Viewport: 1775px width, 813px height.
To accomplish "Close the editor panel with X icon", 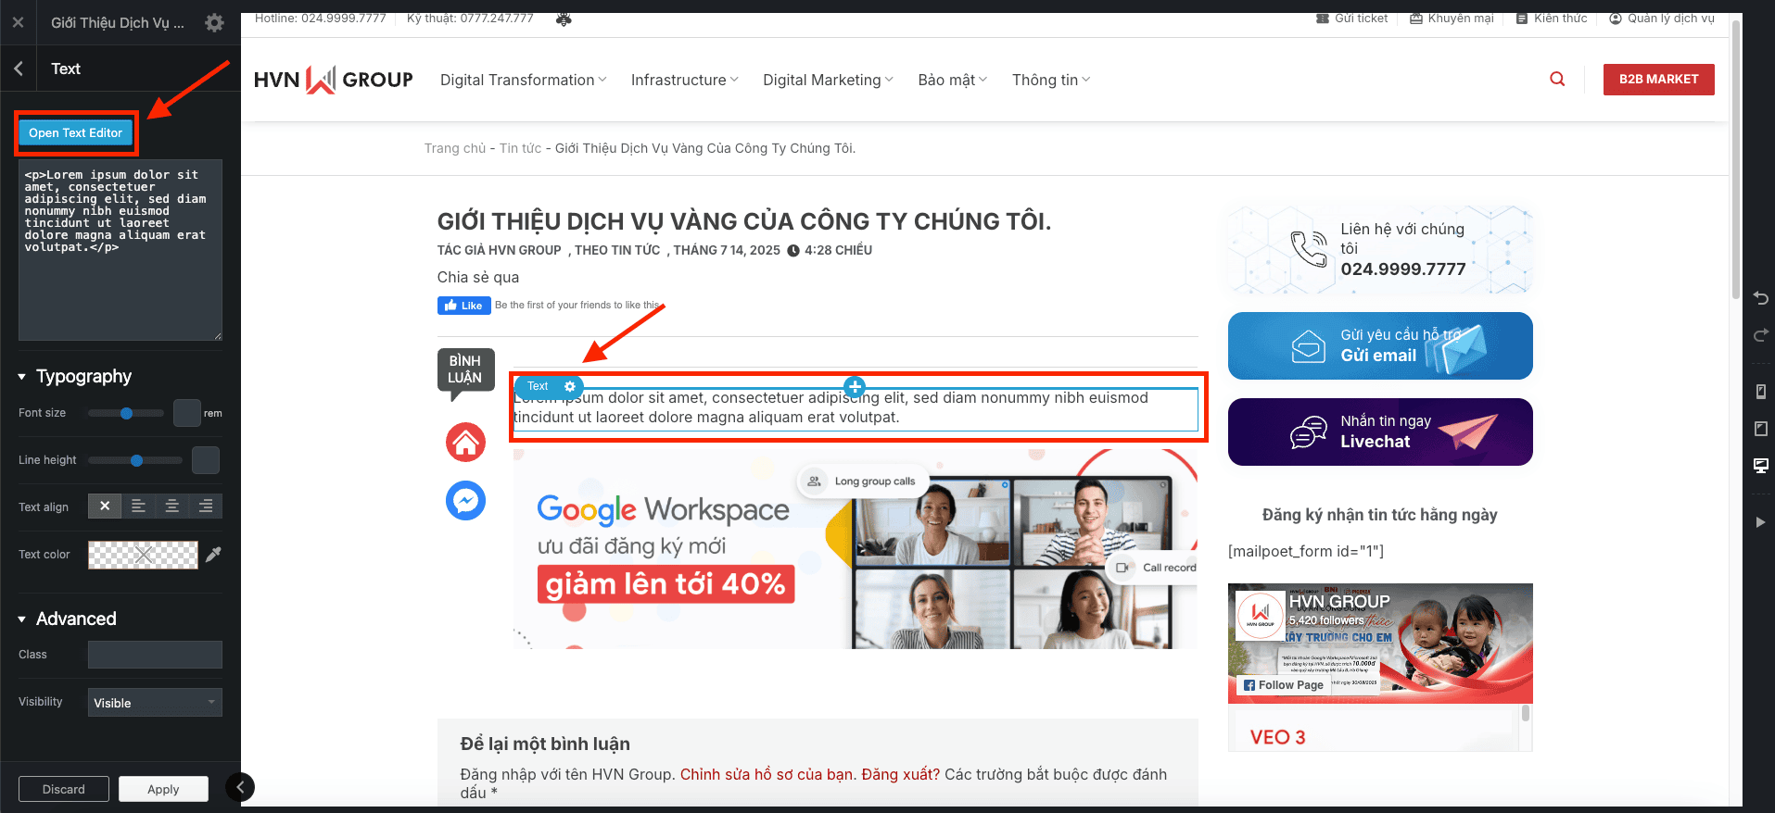I will [x=18, y=22].
